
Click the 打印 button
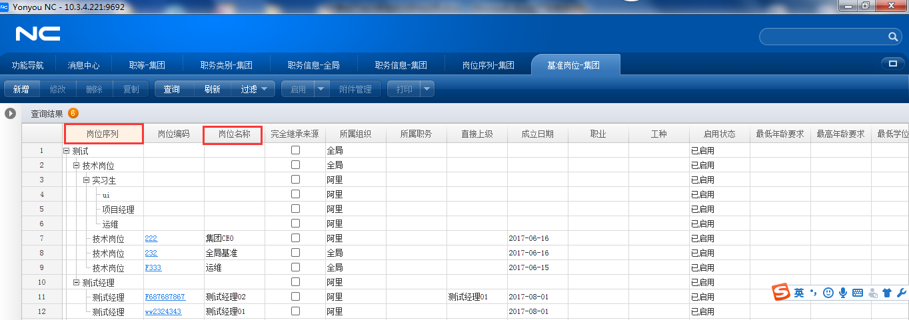404,88
